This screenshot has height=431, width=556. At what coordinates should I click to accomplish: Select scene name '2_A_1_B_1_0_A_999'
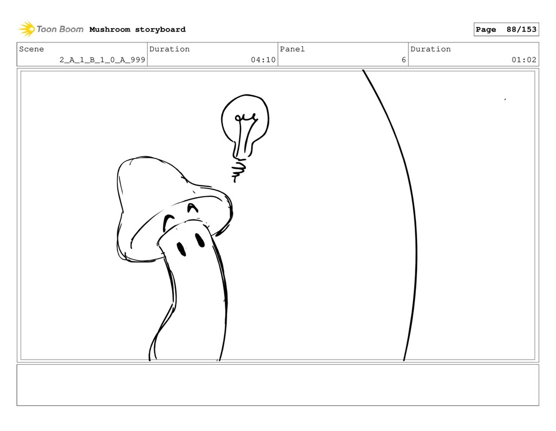tap(103, 60)
